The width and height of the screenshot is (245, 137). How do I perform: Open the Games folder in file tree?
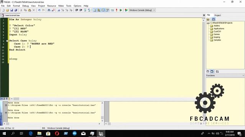point(217,34)
